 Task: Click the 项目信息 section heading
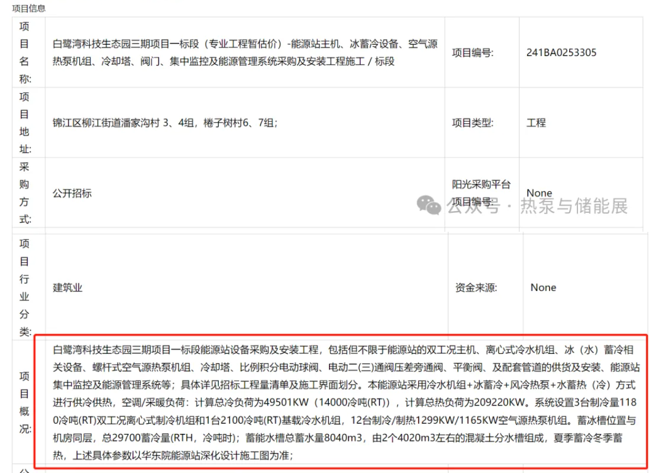[x=28, y=8]
